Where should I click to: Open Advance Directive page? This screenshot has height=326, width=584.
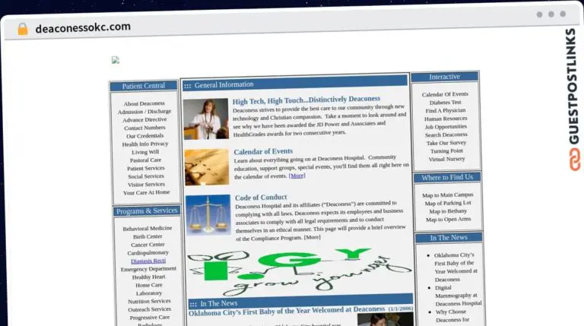(x=144, y=120)
